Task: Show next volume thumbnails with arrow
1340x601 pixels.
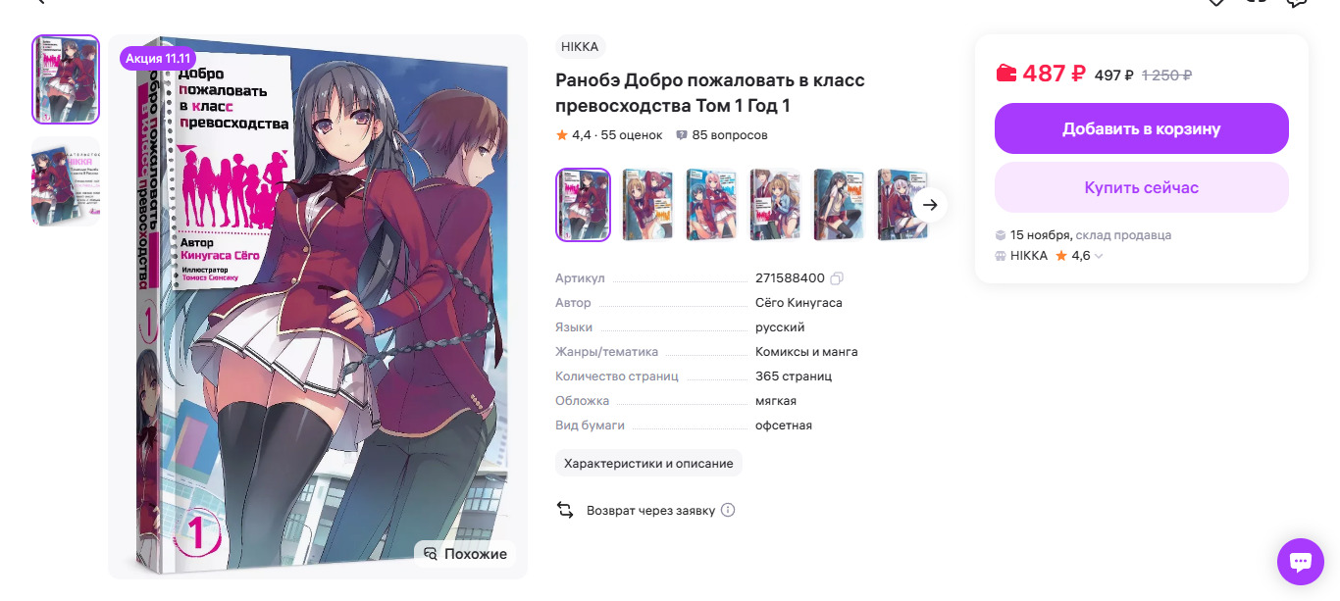Action: [x=931, y=205]
